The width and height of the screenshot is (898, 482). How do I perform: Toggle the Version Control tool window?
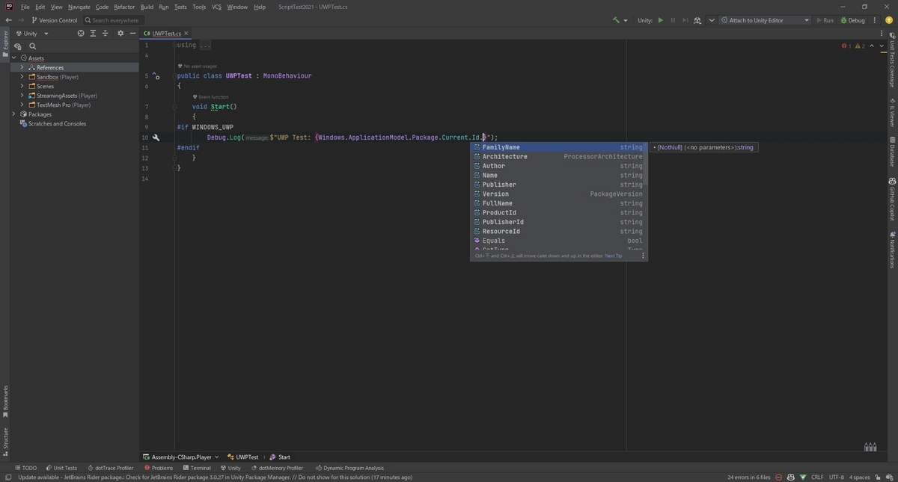pos(56,20)
